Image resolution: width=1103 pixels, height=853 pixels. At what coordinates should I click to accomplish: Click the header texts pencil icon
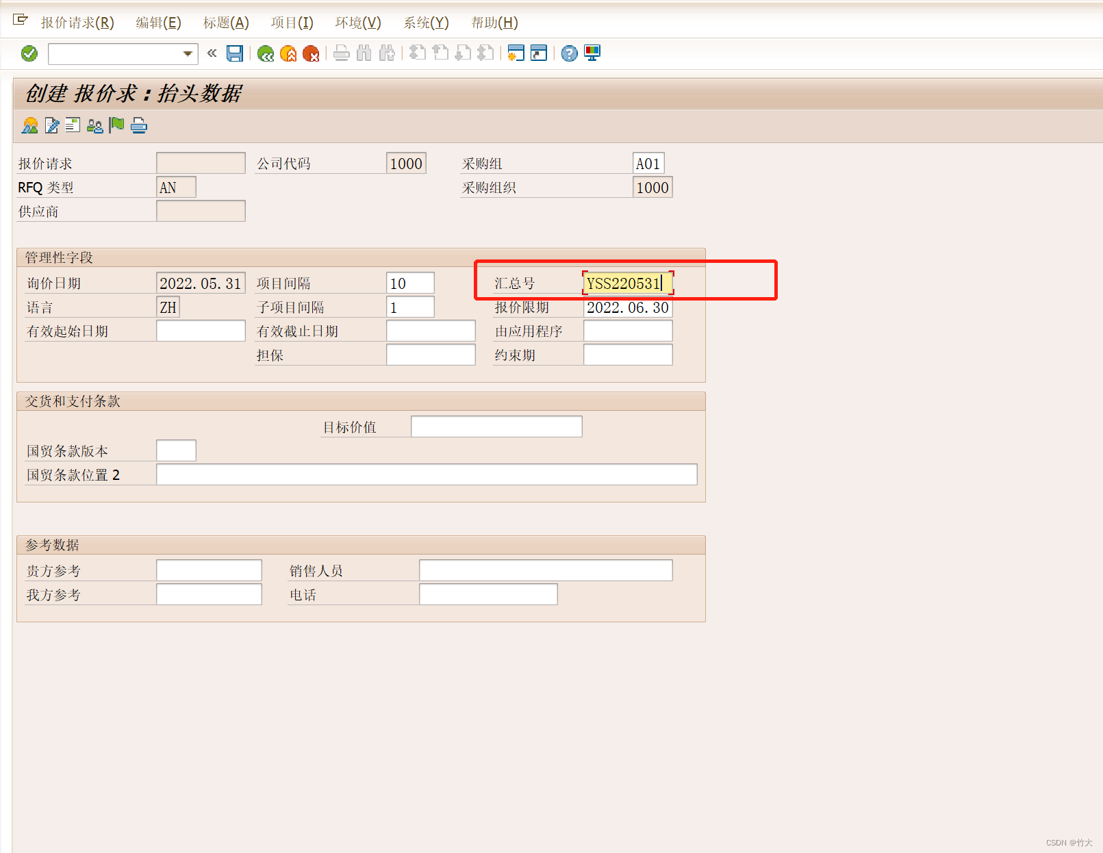pyautogui.click(x=52, y=125)
